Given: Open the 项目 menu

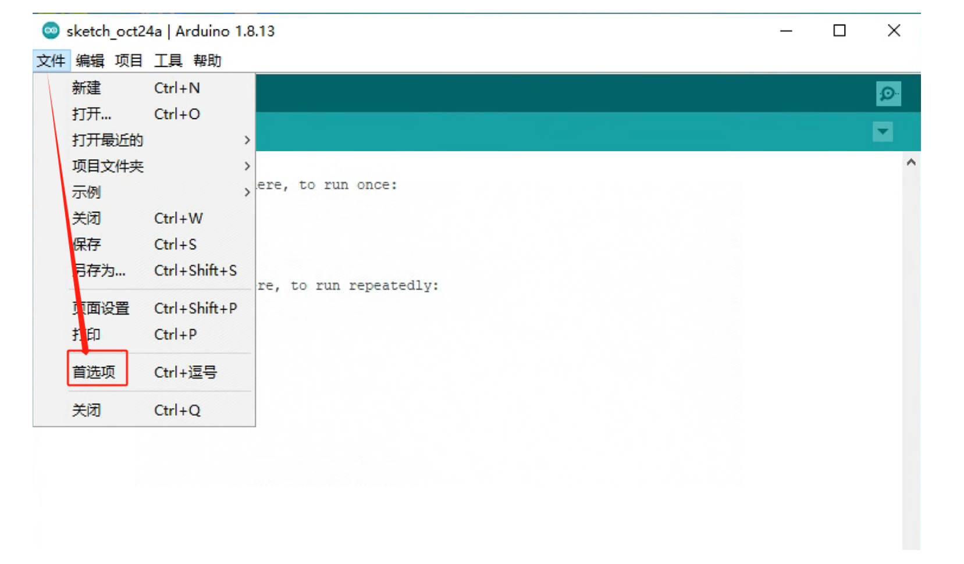Looking at the screenshot, I should (x=128, y=60).
